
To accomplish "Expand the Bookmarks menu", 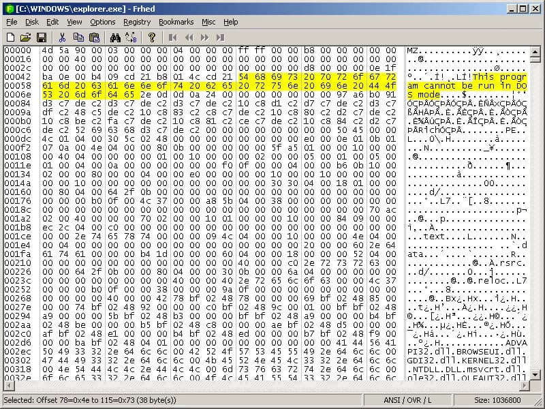I will point(176,22).
